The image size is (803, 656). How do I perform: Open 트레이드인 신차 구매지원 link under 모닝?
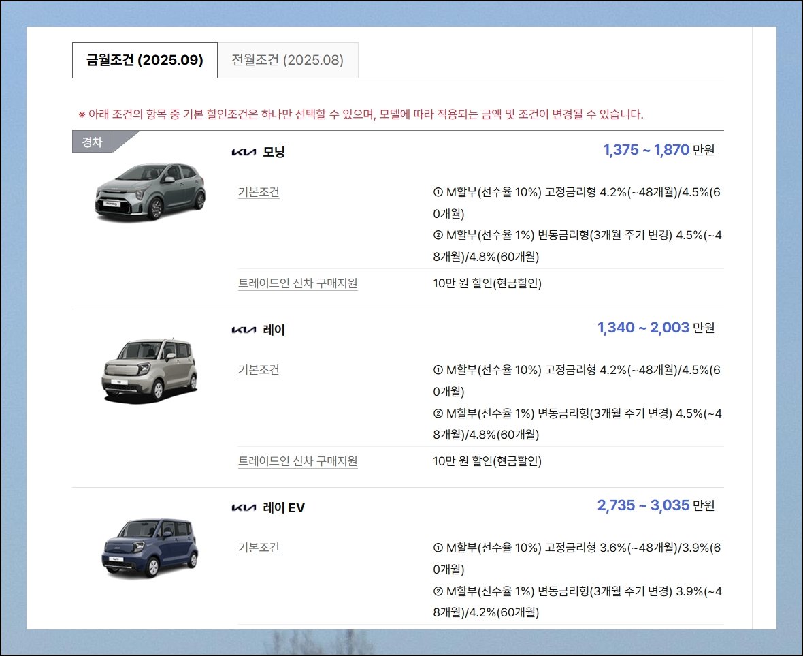coord(297,283)
